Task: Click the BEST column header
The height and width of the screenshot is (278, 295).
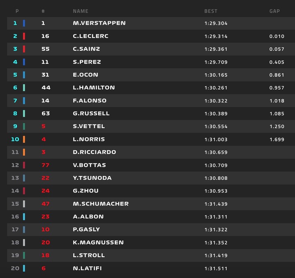Action: coord(211,11)
